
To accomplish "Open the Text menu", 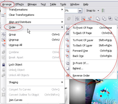I will [43, 5].
